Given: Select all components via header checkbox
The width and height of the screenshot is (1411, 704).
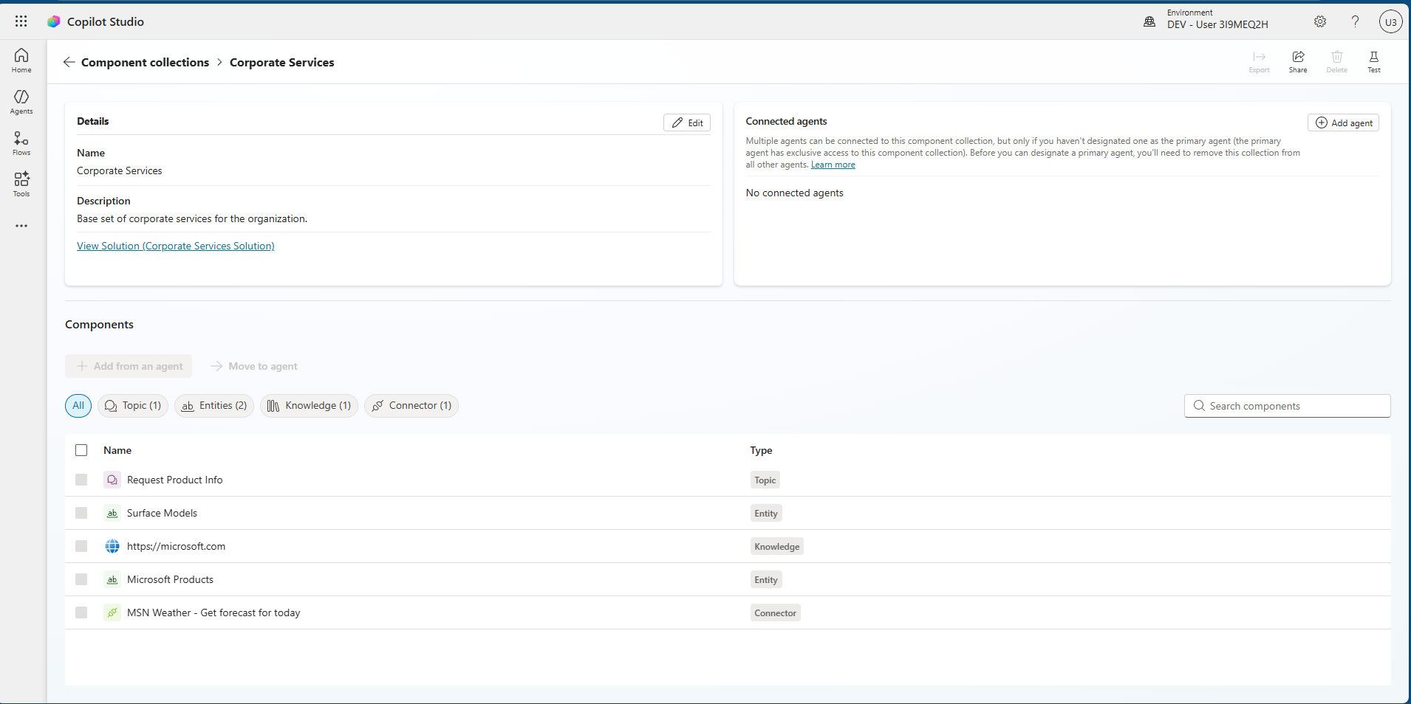Looking at the screenshot, I should [x=81, y=450].
